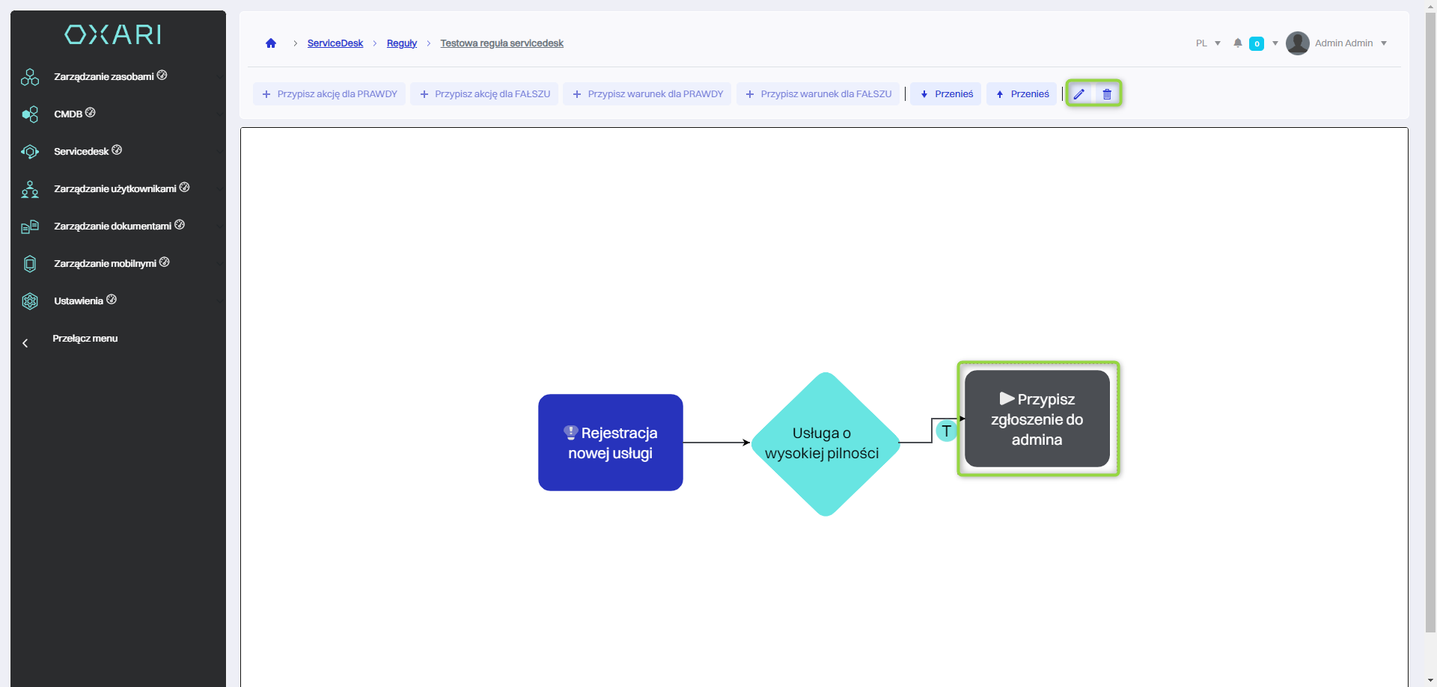Click the trash delete icon in toolbar

(1107, 94)
